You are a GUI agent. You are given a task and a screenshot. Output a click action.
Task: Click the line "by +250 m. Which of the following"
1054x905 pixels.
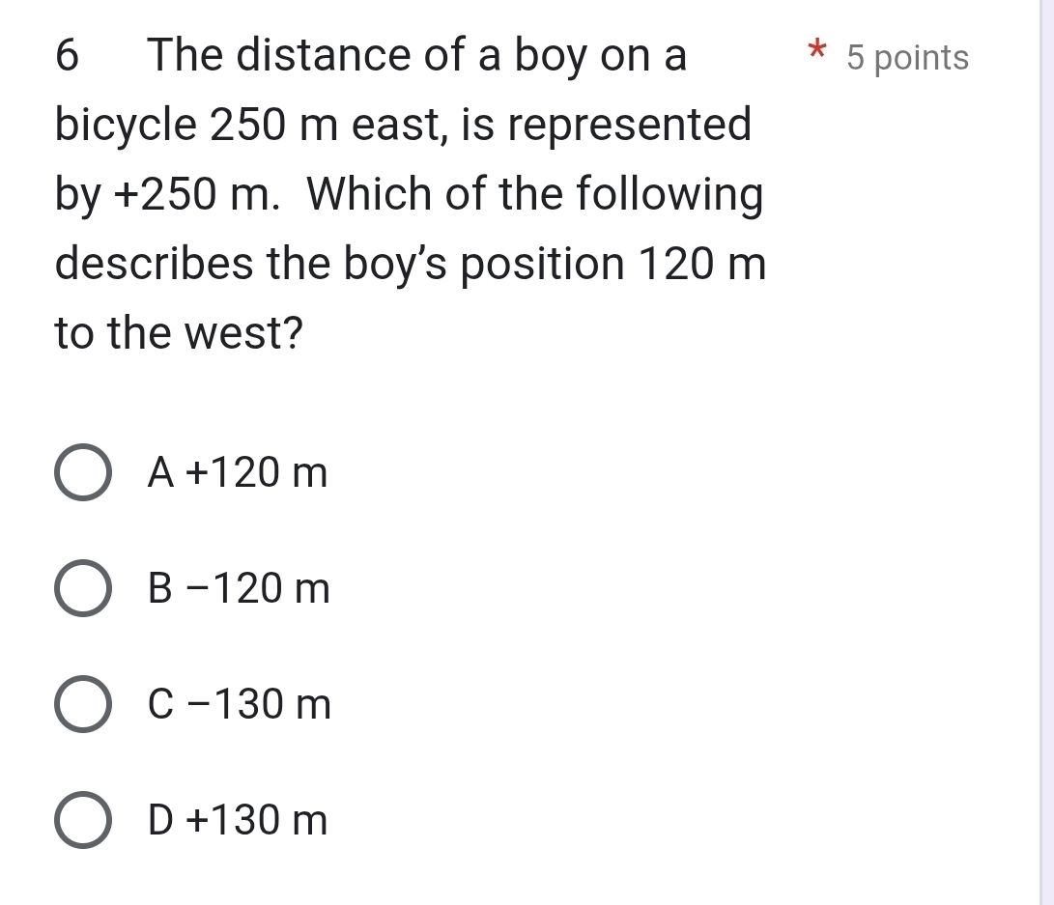(x=409, y=195)
